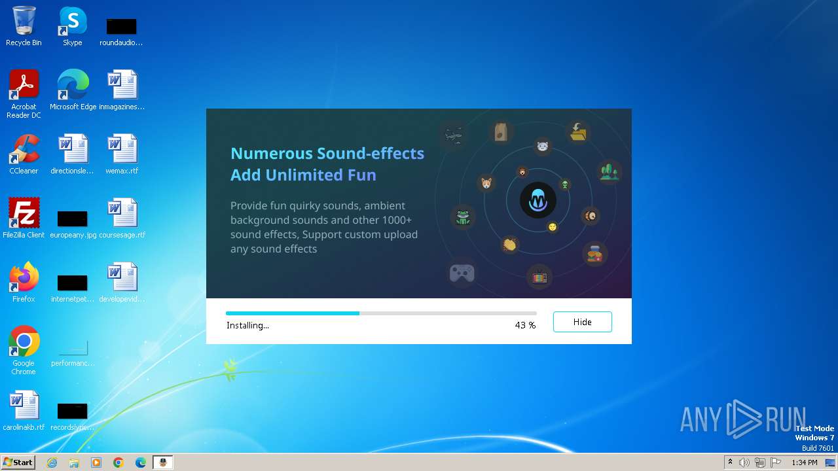Screen dimensions: 838x471
Task: Open the Recycle Bin desktop icon
Action: (24, 26)
